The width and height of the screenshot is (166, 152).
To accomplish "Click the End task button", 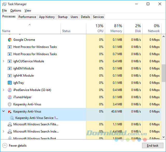I will tap(153, 146).
